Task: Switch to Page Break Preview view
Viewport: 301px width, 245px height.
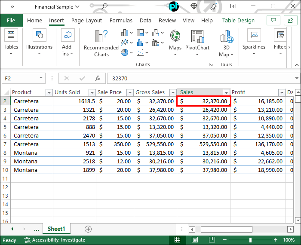Action: [x=212, y=240]
